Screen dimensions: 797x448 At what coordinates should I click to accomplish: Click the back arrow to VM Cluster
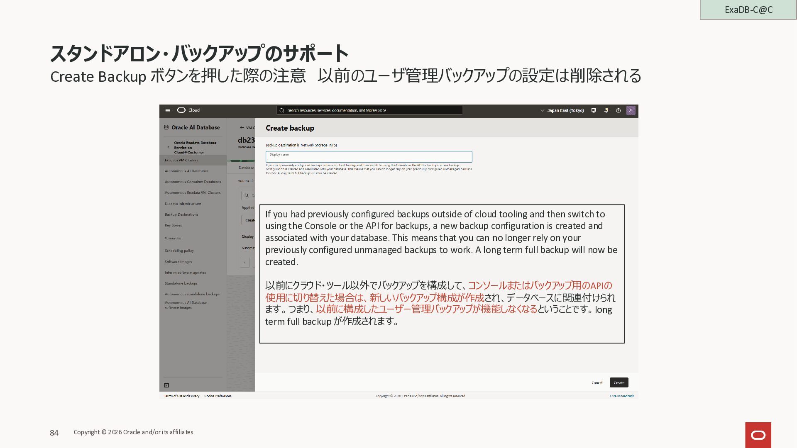coord(242,128)
